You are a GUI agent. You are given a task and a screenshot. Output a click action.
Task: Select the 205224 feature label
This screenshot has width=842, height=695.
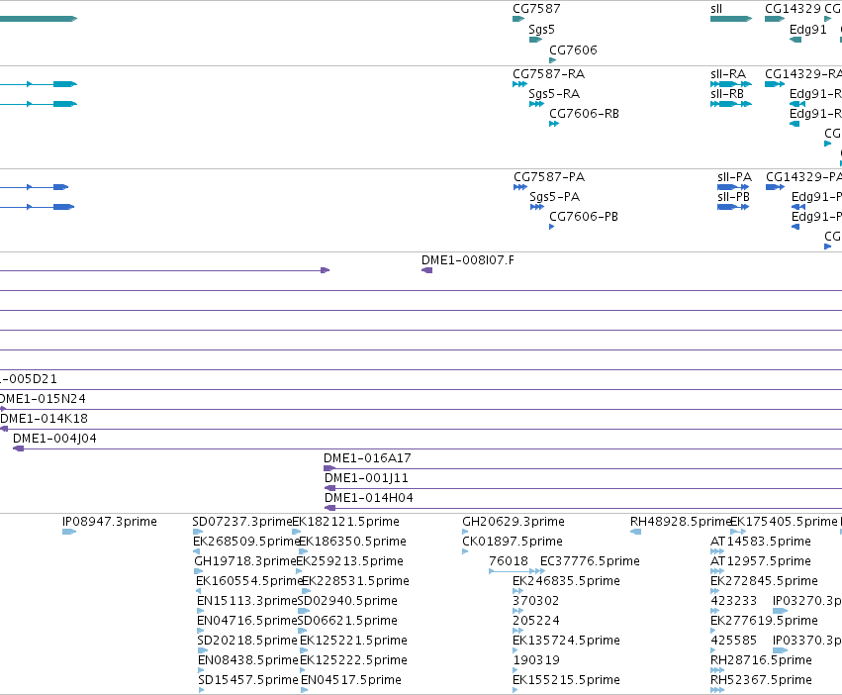(x=536, y=621)
